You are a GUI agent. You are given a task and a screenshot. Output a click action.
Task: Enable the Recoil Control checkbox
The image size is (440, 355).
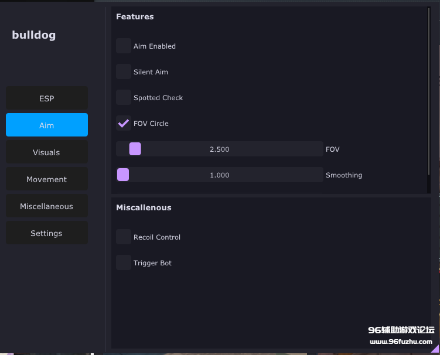[124, 237]
